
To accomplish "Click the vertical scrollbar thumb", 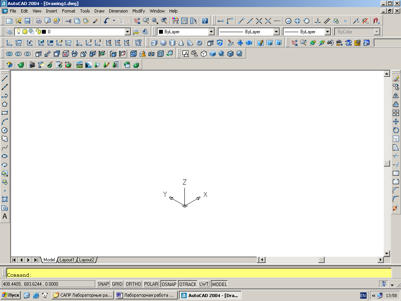I will coord(387,163).
